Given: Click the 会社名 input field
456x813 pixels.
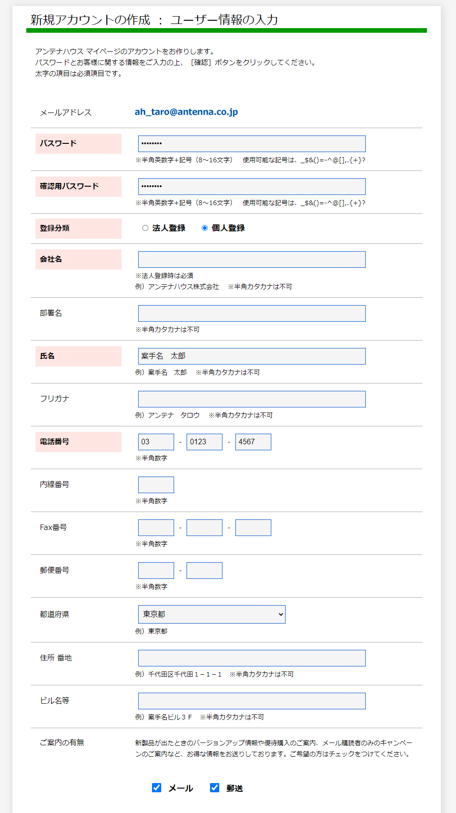Looking at the screenshot, I should click(251, 259).
